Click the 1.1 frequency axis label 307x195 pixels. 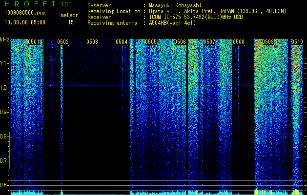pos(4,63)
